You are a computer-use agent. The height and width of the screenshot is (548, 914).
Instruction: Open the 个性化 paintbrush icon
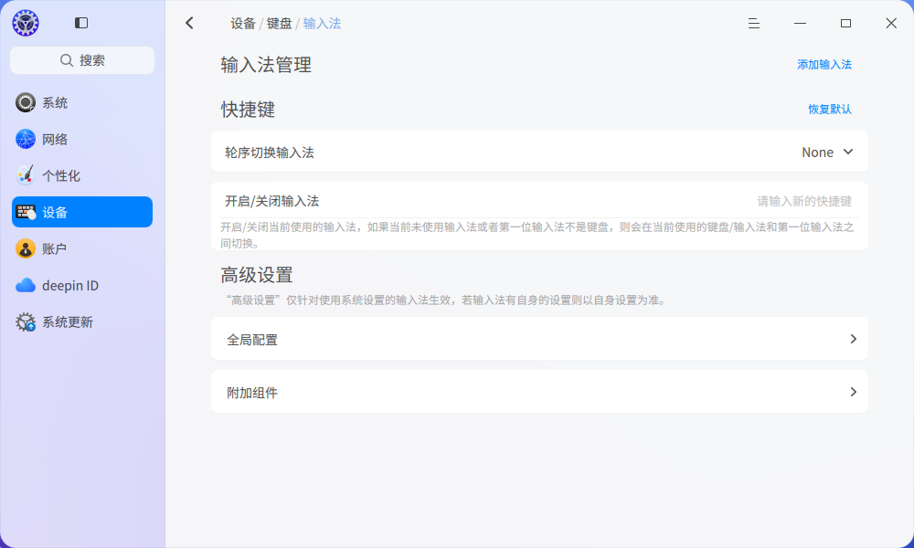point(26,175)
